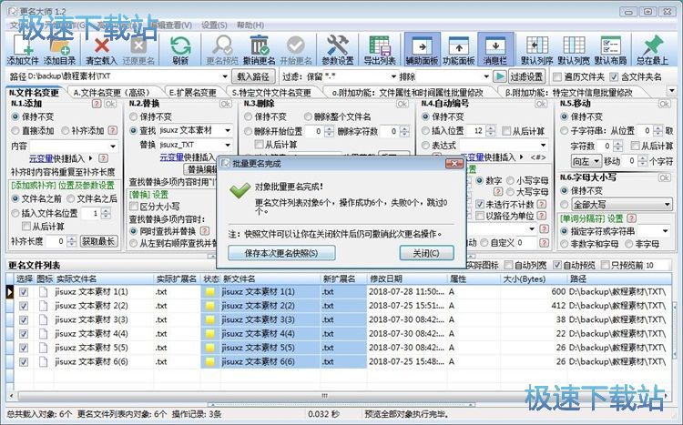This screenshot has height=425, width=683.
Task: Select the 文件名之后 radio option
Action: click(70, 198)
